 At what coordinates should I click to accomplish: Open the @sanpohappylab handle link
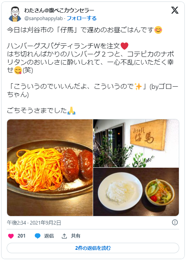click(43, 19)
